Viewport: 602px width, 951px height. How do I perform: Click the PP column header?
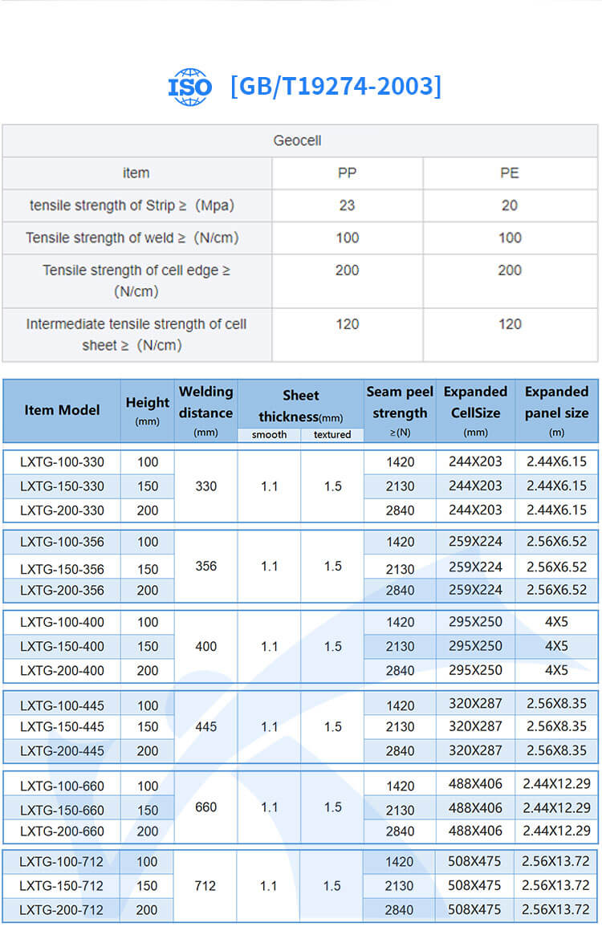(x=347, y=173)
